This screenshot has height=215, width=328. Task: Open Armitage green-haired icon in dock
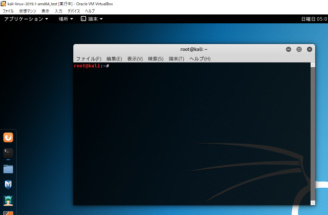coord(8,201)
